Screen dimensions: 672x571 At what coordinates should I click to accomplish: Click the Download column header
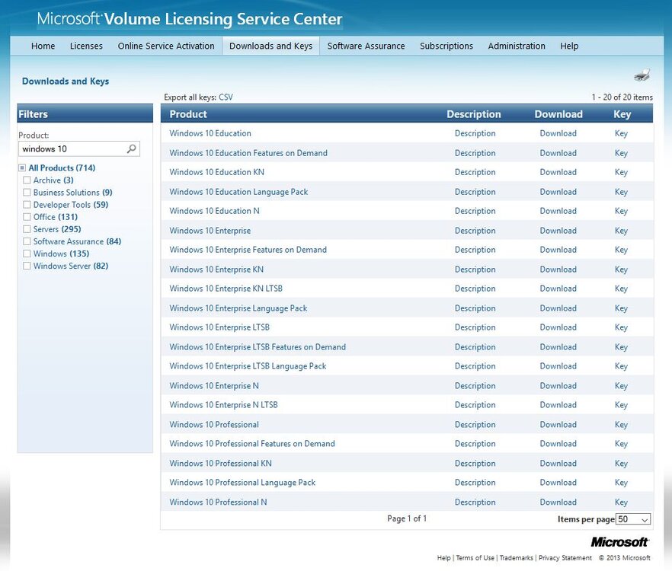(x=558, y=114)
